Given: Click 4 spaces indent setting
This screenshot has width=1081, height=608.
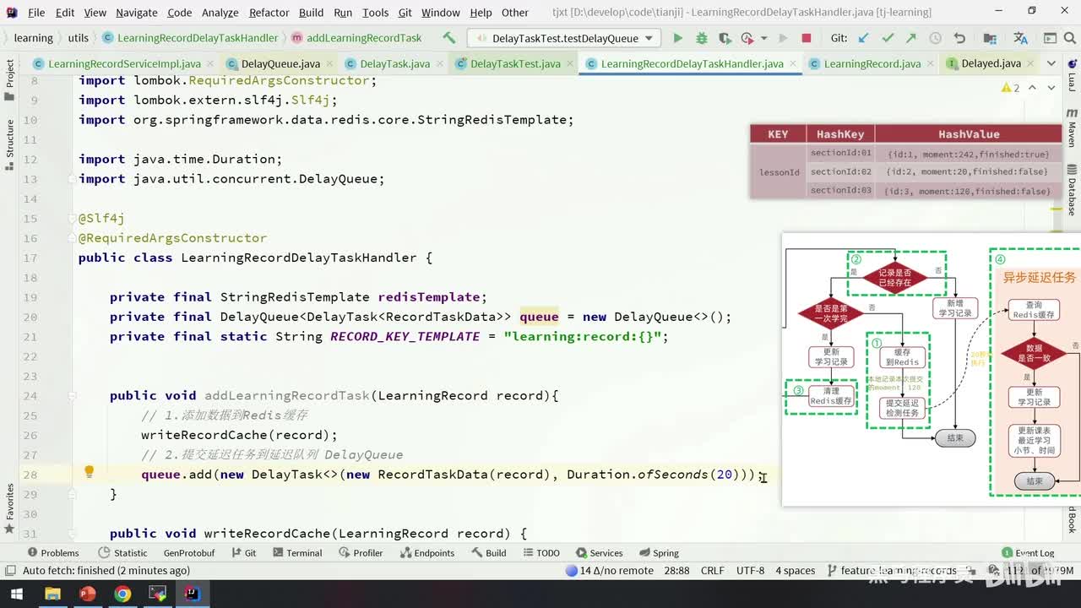Looking at the screenshot, I should 796,571.
